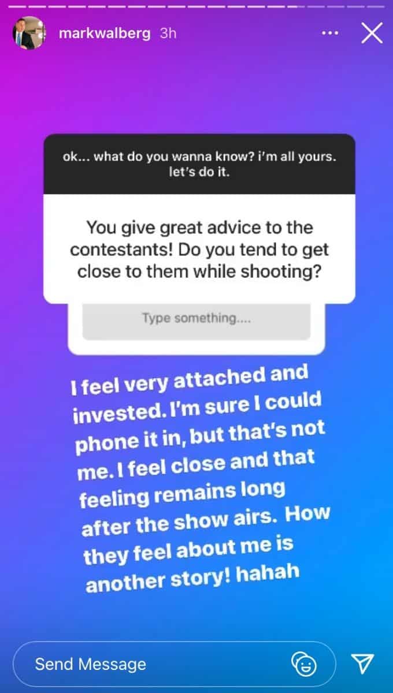Tap the "let's do it." line in the sticker header
The image size is (393, 693).
point(199,172)
